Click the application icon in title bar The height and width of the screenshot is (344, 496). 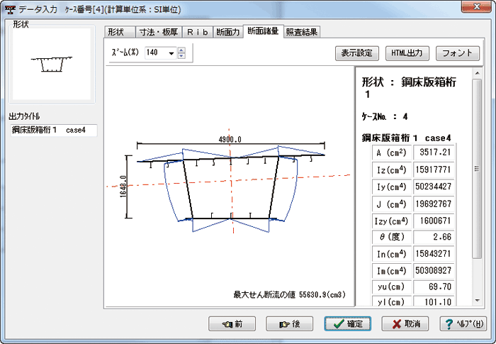11,9
